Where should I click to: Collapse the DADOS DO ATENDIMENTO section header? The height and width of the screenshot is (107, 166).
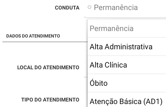click(33, 36)
